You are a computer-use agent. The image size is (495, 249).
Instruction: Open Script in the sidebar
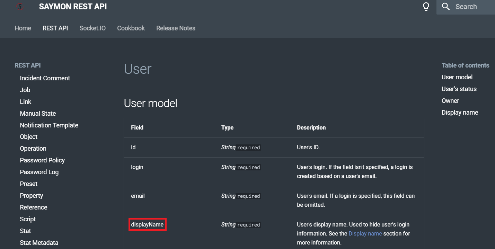pos(28,219)
